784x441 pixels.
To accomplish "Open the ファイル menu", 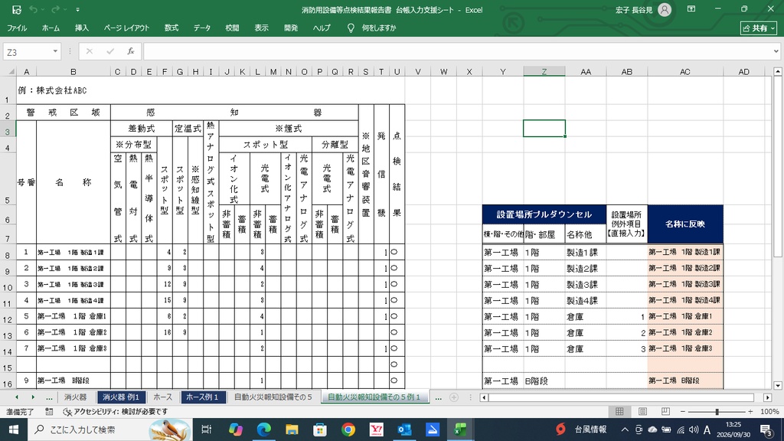I will [17, 28].
